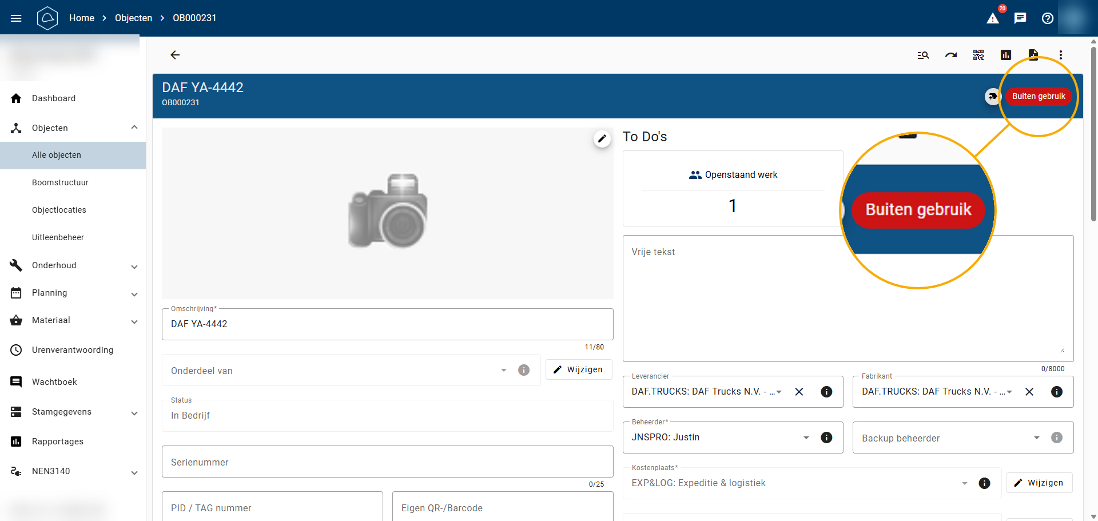Select Boomstructuur in the sidebar
This screenshot has height=521, width=1098.
[60, 182]
